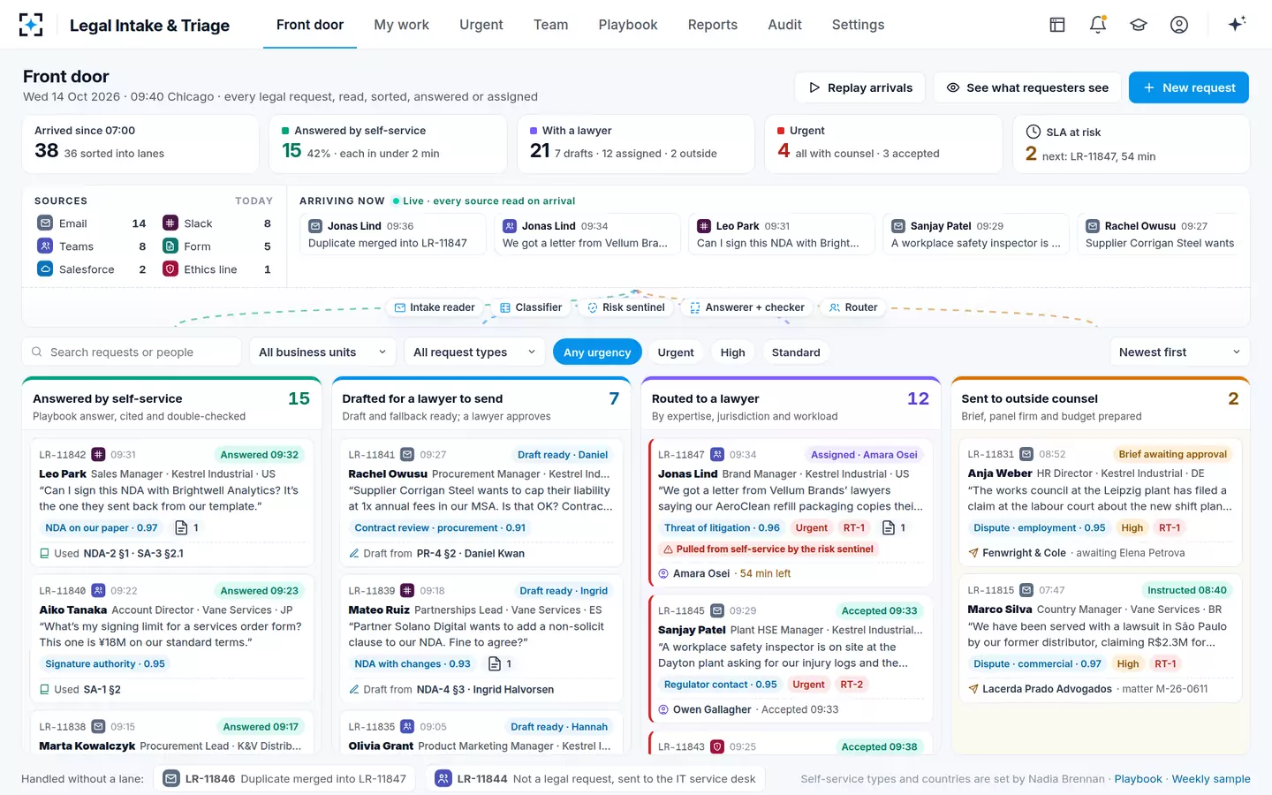This screenshot has height=795, width=1272.
Task: Select the Answerer + checker pipeline step
Action: 747,307
